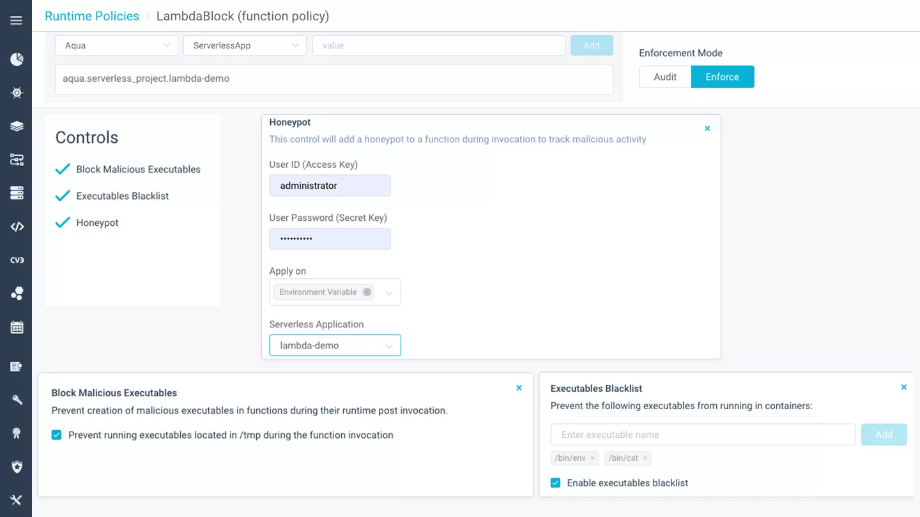Click the honeypot description text
The height and width of the screenshot is (517, 920).
click(x=457, y=139)
